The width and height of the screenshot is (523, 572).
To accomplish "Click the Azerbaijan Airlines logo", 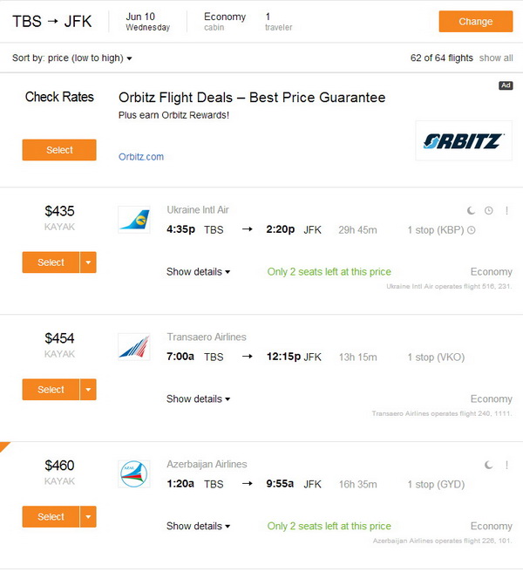I will (x=134, y=473).
